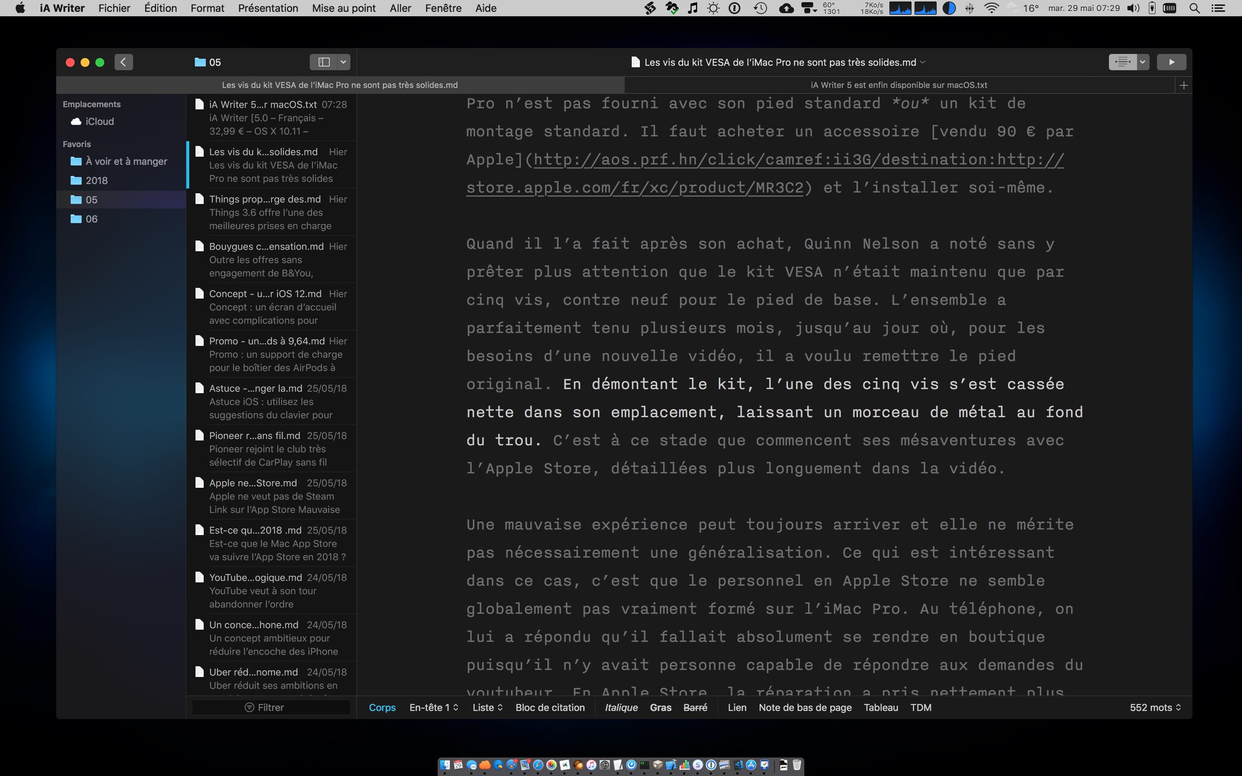Open the Aide menu

(x=485, y=8)
